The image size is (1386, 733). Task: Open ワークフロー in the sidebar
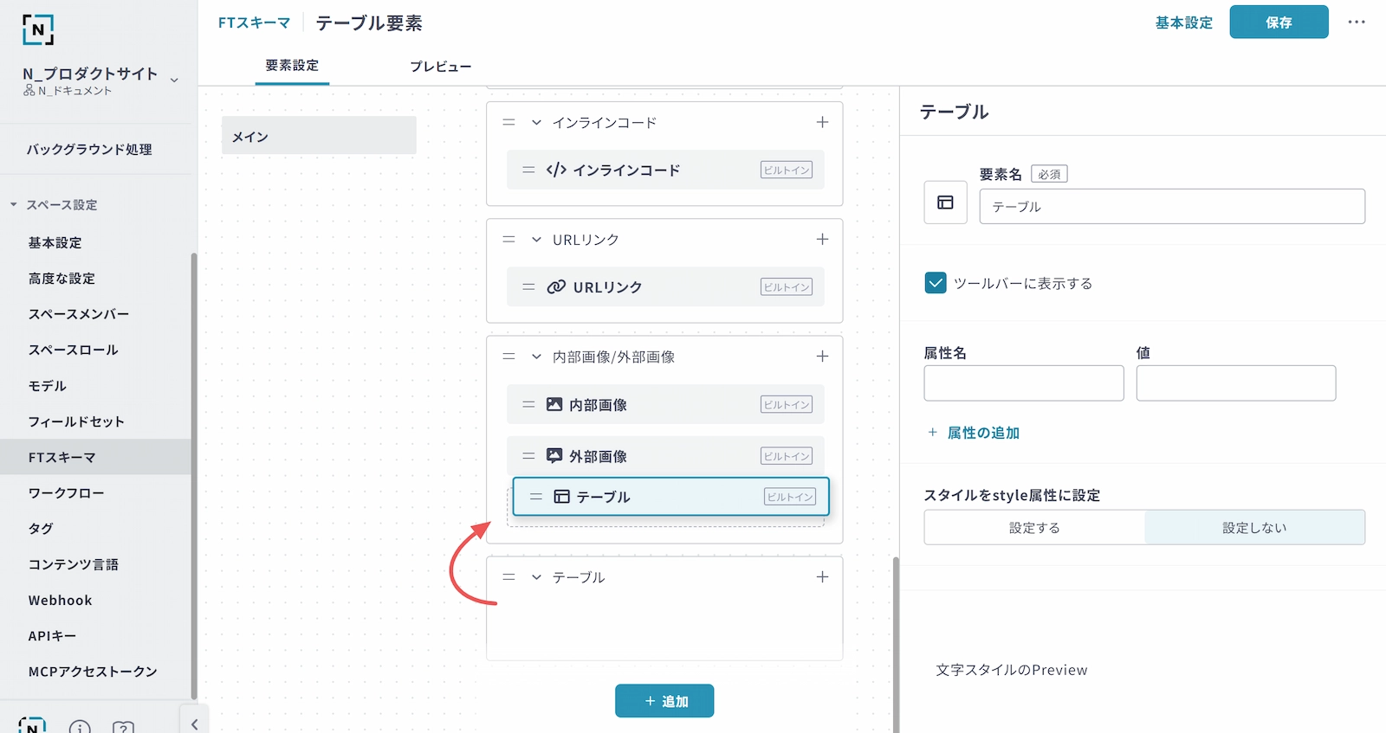point(66,493)
